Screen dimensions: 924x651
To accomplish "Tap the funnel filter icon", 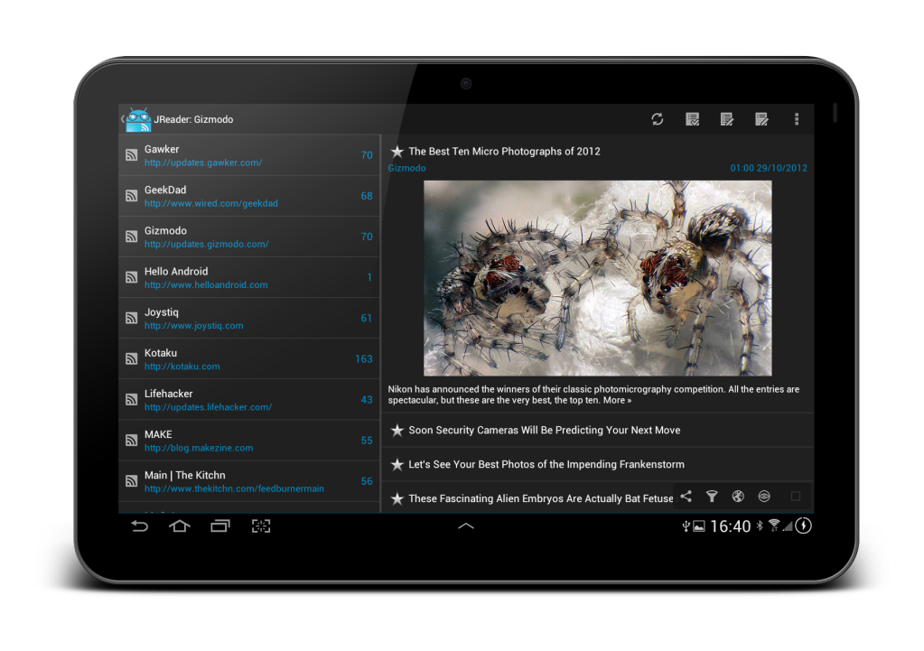I will tap(712, 496).
